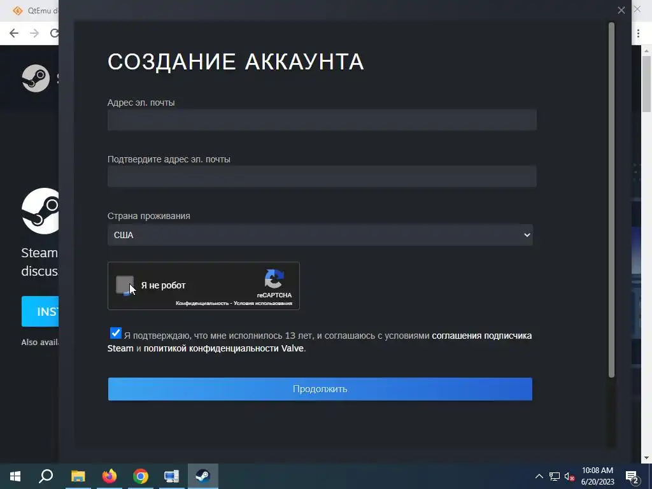Click the dialog's vertical scrollbar

[611, 199]
